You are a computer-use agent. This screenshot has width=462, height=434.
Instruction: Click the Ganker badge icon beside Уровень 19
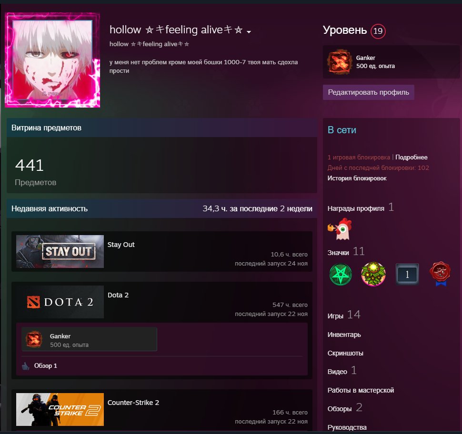click(x=339, y=61)
